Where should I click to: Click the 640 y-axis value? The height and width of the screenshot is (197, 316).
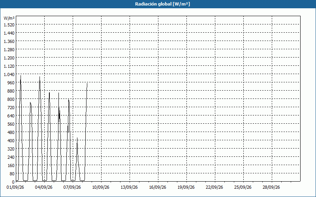11,115
